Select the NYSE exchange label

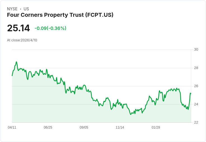(x=12, y=9)
